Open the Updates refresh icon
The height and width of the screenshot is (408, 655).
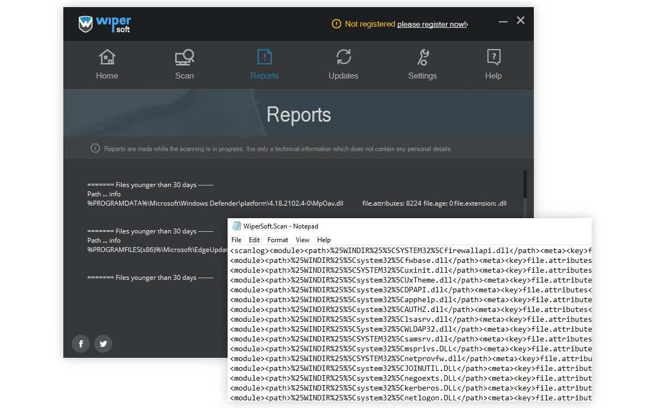click(x=343, y=57)
